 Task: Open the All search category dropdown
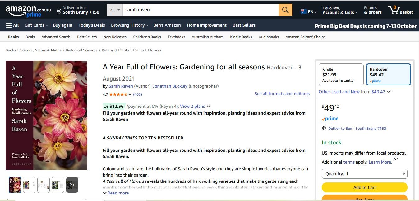pyautogui.click(x=115, y=10)
